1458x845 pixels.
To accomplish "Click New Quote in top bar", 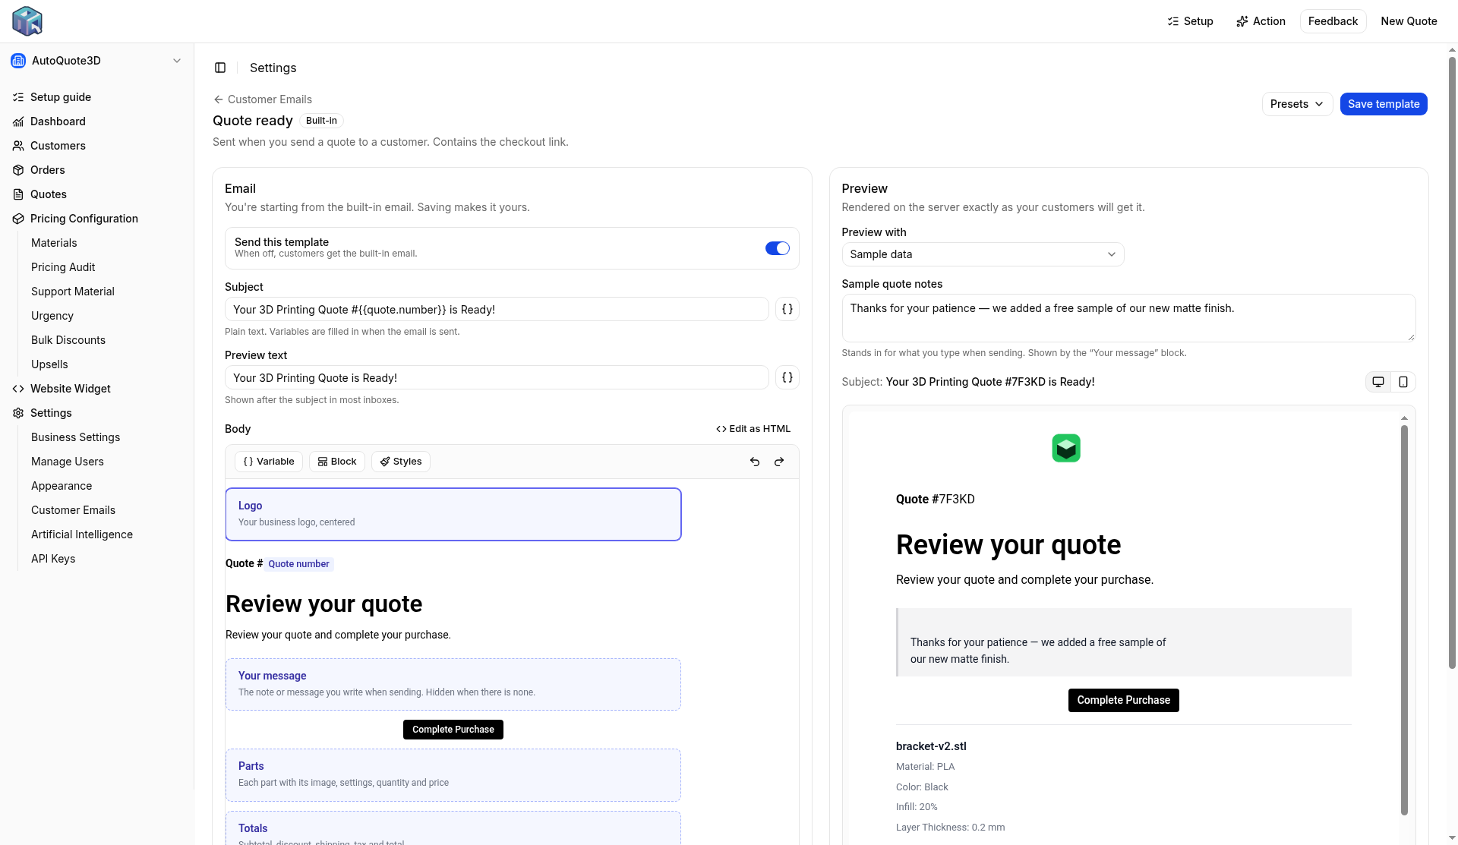I will (x=1409, y=21).
